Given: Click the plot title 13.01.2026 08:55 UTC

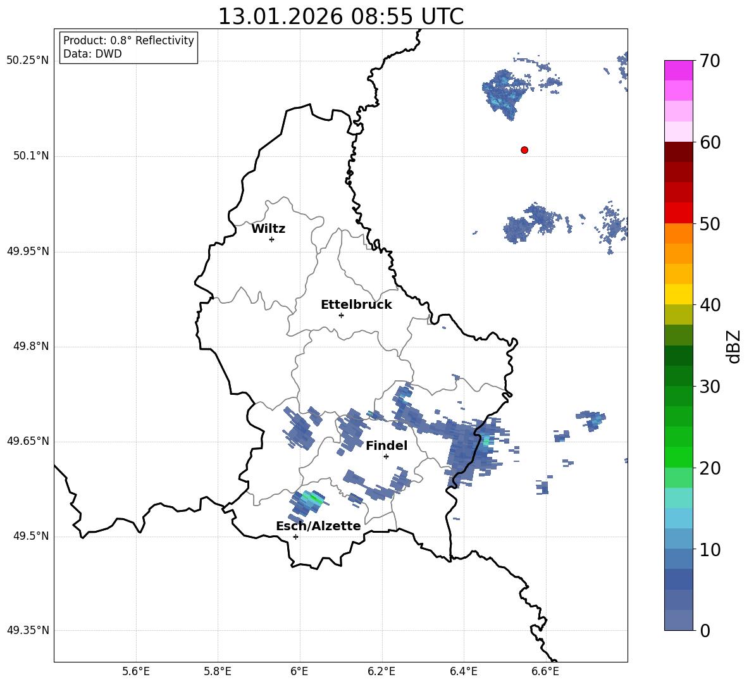Looking at the screenshot, I should pos(341,16).
